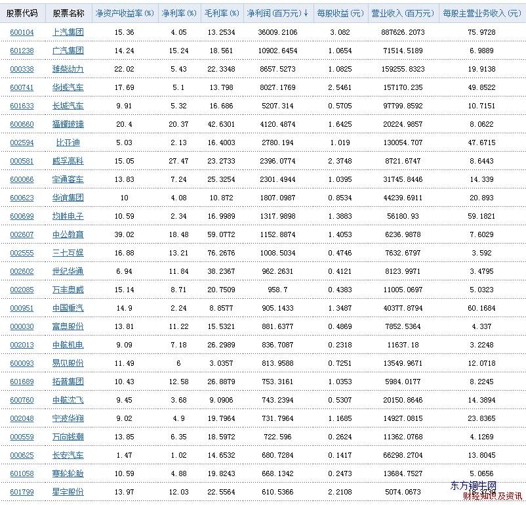Open stock code link 002085
The image size is (526, 505).
(22, 290)
